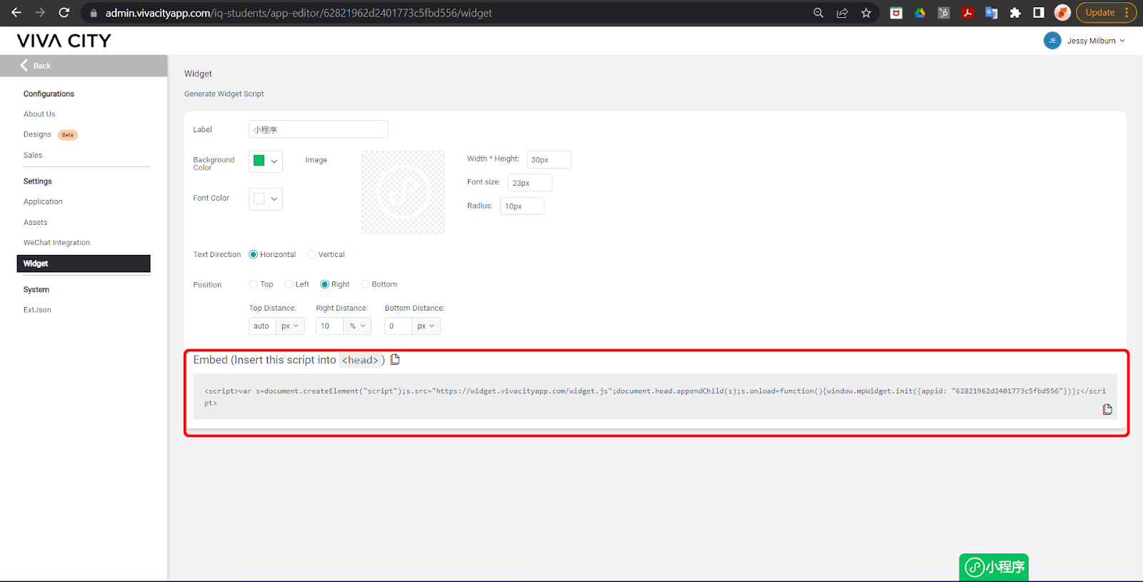Click the Top Distance value field
1143x582 pixels.
pos(262,326)
